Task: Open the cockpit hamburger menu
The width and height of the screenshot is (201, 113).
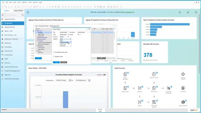Action: [28, 12]
